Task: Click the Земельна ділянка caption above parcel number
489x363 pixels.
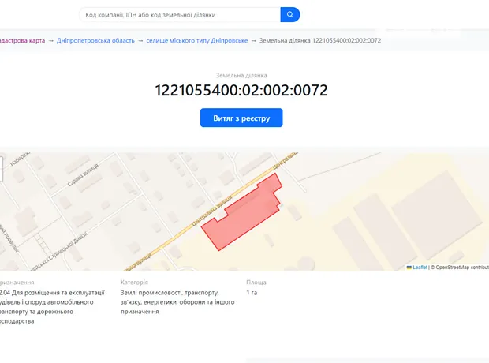Action: (x=241, y=74)
